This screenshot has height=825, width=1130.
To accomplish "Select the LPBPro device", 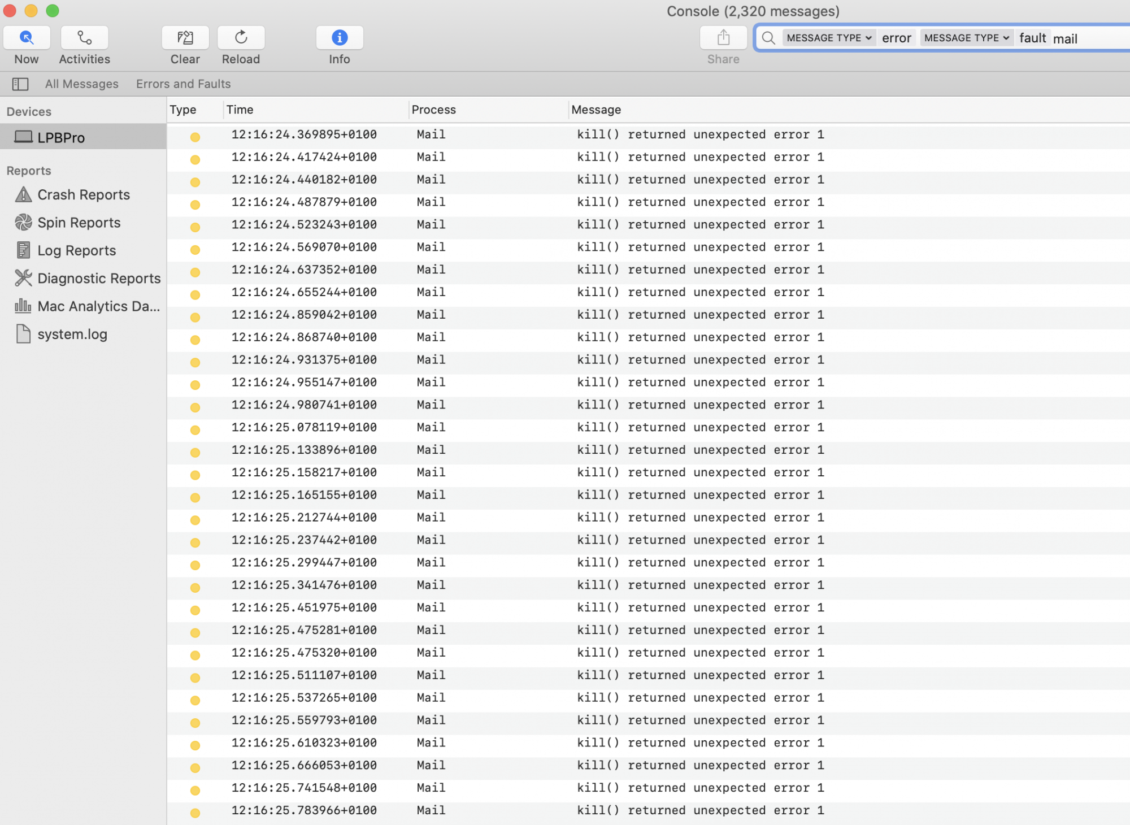I will coord(61,137).
